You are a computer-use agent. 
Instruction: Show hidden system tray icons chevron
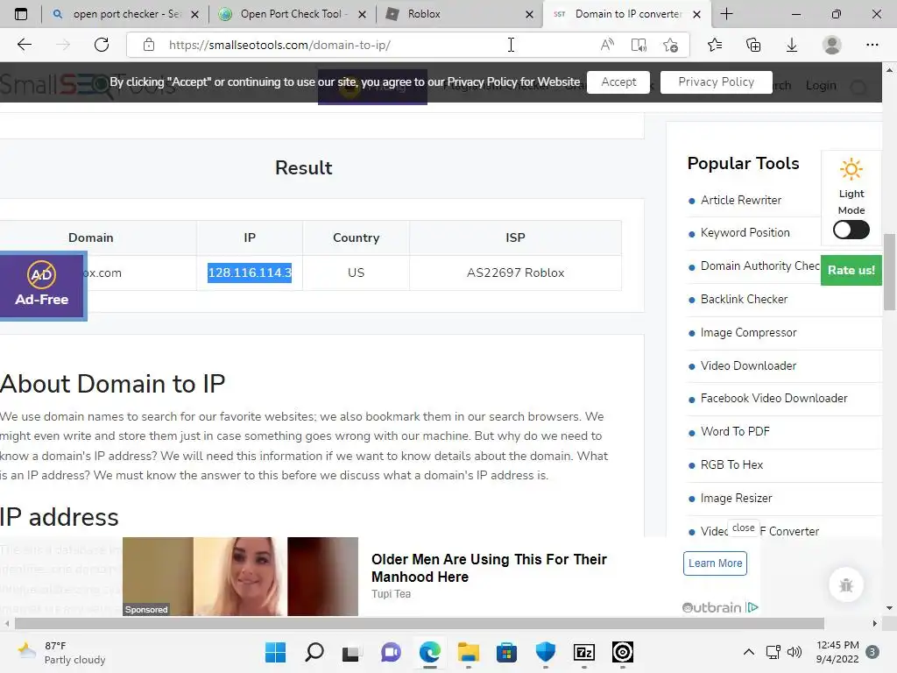pyautogui.click(x=748, y=652)
